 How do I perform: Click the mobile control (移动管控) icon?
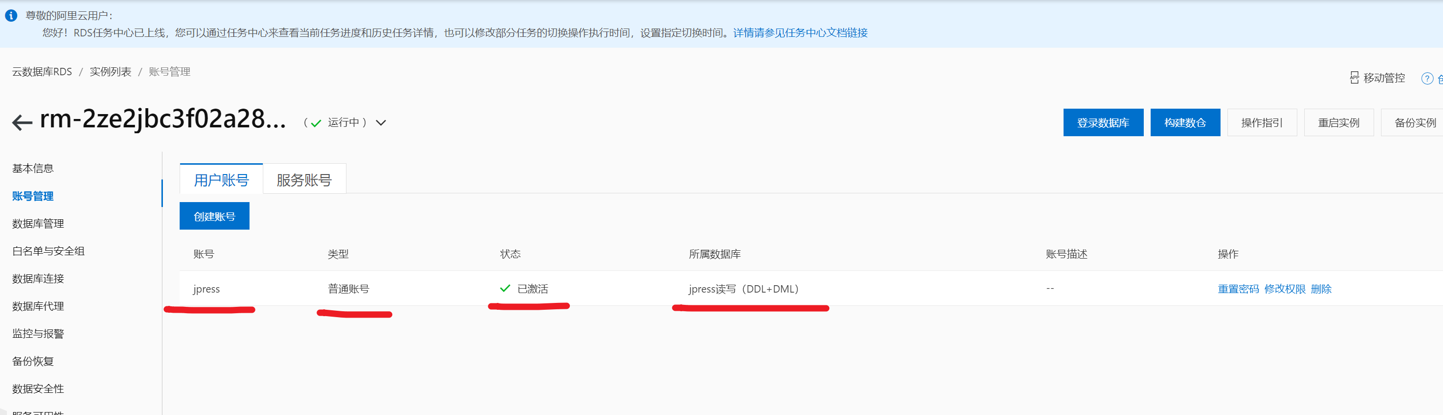[1354, 78]
